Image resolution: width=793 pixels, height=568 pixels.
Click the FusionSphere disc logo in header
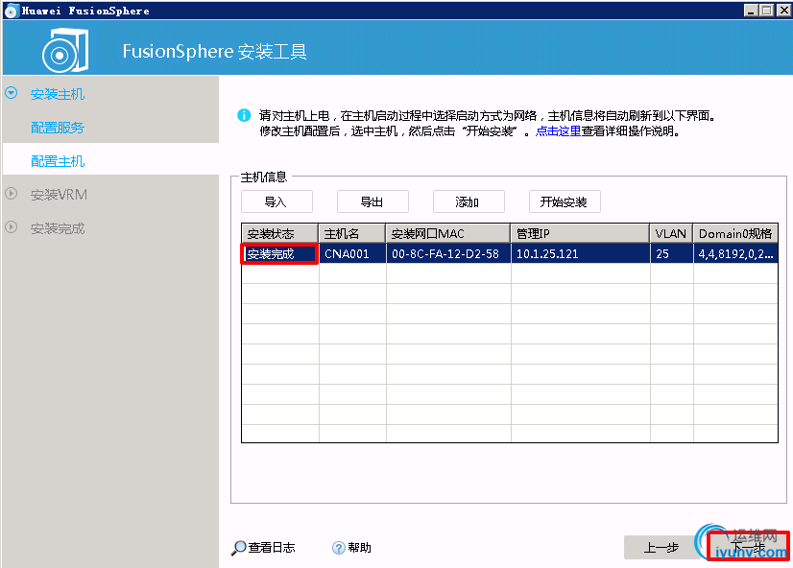pyautogui.click(x=64, y=51)
